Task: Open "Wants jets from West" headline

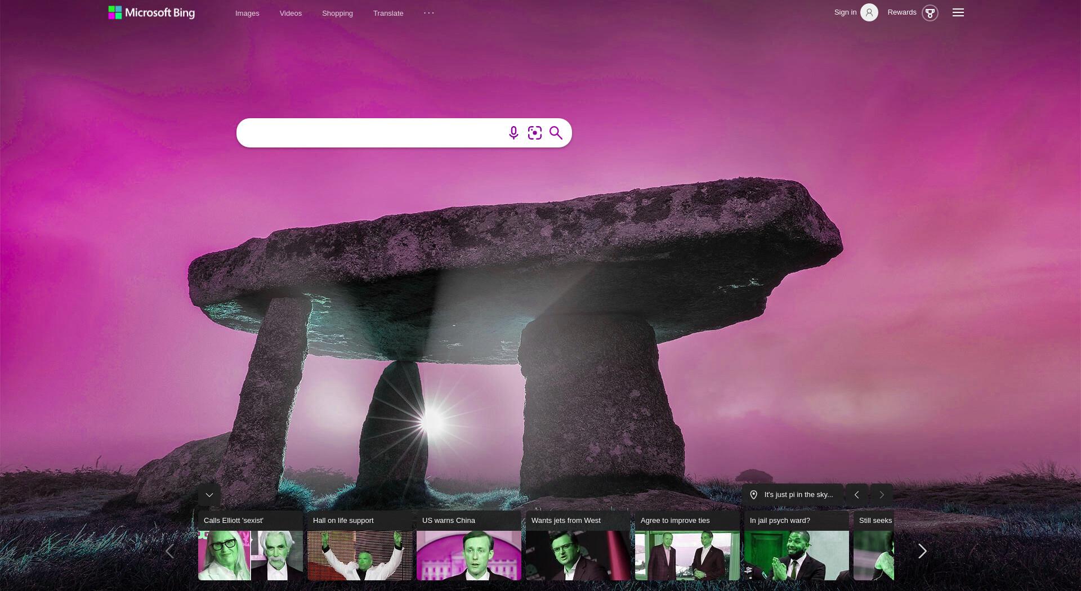Action: (566, 521)
